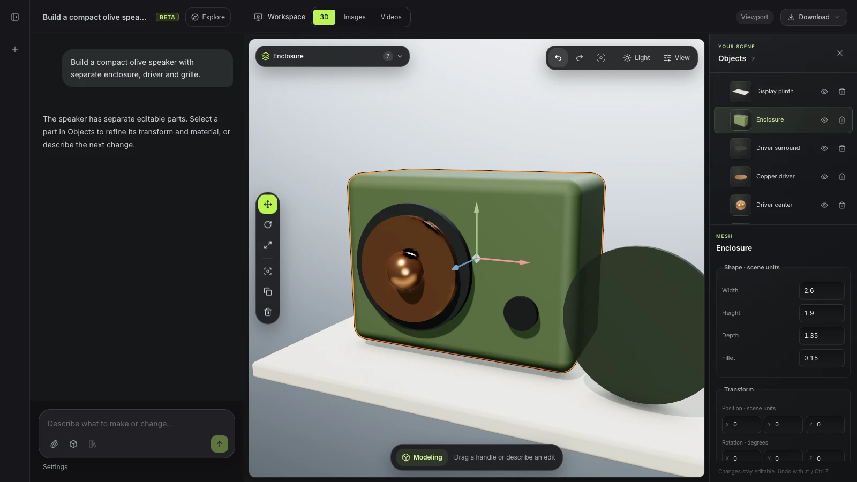Open the Enclosure object selector dropdown
The width and height of the screenshot is (857, 482).
[333, 56]
